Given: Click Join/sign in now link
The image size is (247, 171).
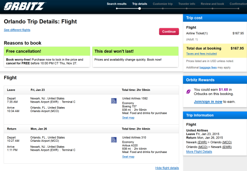Looking at the screenshot, I should point(208,102).
